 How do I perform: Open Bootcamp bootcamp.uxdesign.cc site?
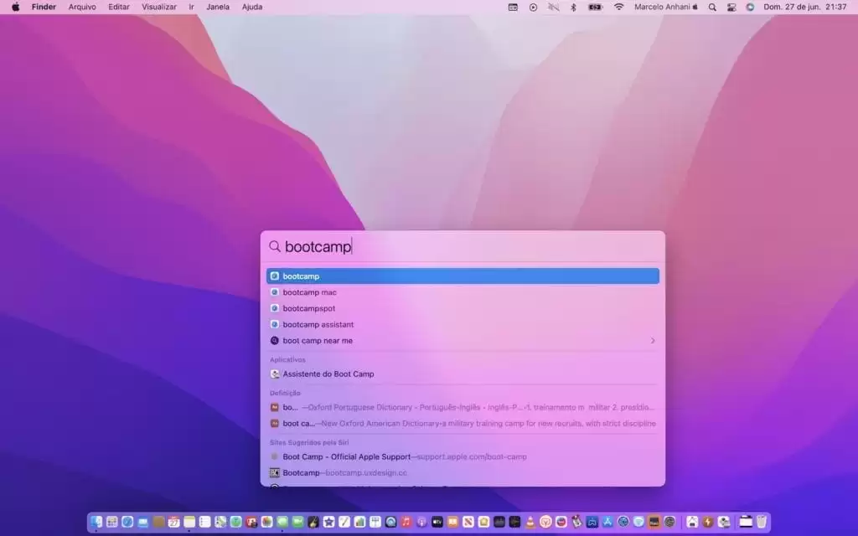click(463, 472)
